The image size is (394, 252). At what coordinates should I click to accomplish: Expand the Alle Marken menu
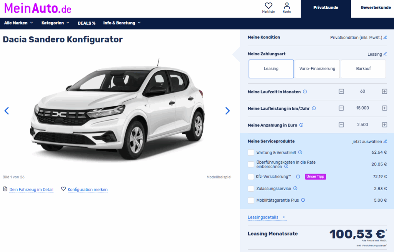click(18, 23)
